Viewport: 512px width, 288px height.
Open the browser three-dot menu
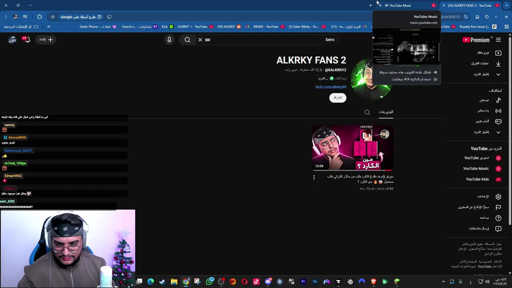click(6, 17)
